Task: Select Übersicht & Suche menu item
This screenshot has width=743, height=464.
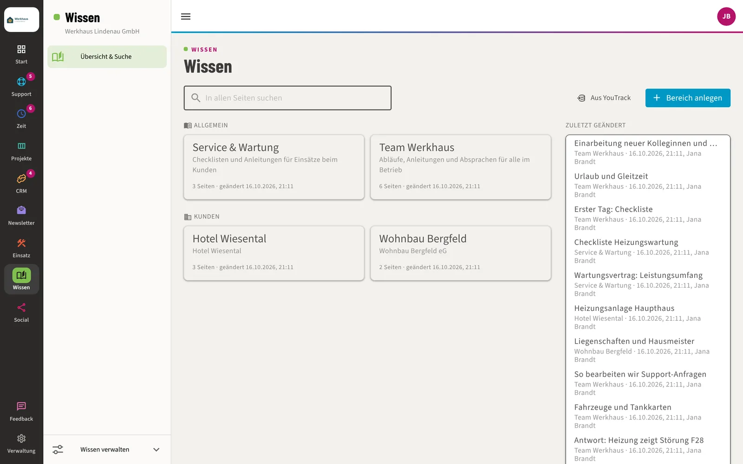Action: [x=107, y=57]
